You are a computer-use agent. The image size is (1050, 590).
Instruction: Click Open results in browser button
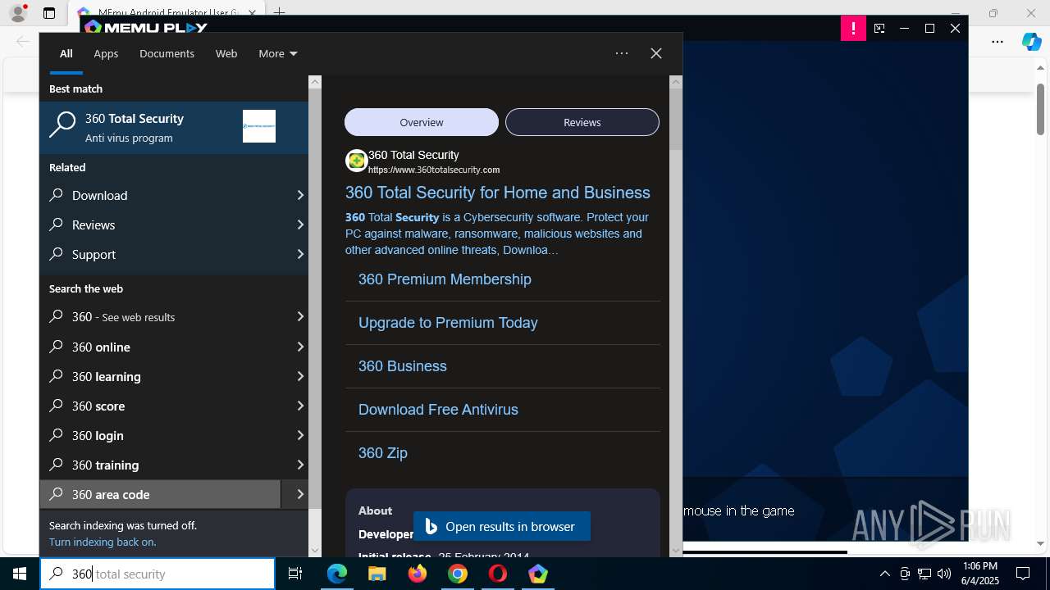[502, 526]
